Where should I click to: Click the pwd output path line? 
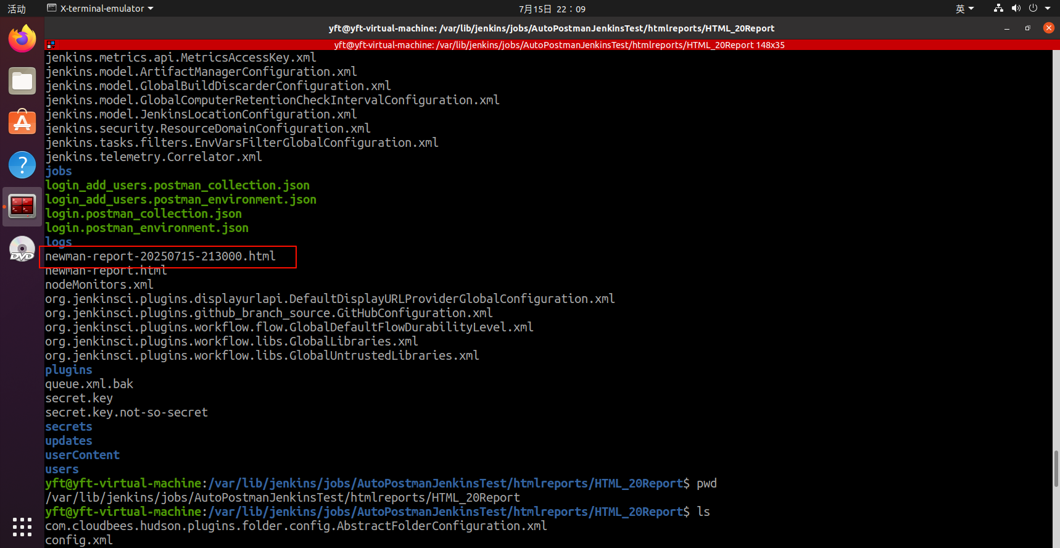[283, 497]
